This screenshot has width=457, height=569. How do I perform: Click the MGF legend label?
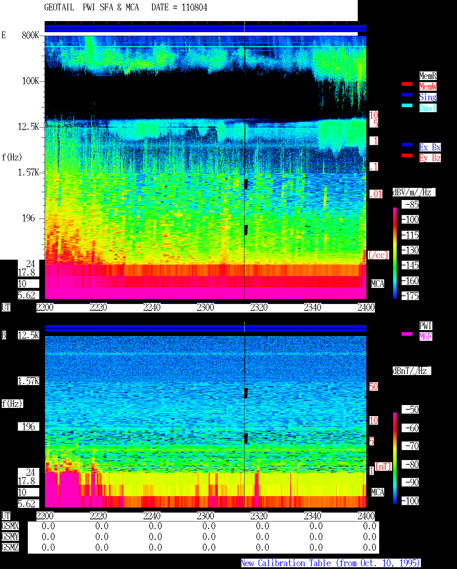coord(426,336)
